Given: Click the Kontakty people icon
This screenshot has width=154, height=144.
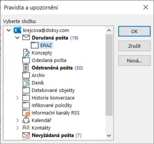Looking at the screenshot, I should coord(26,128).
